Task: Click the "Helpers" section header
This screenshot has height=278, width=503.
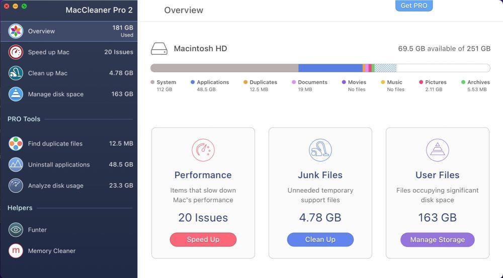Action: coord(20,208)
